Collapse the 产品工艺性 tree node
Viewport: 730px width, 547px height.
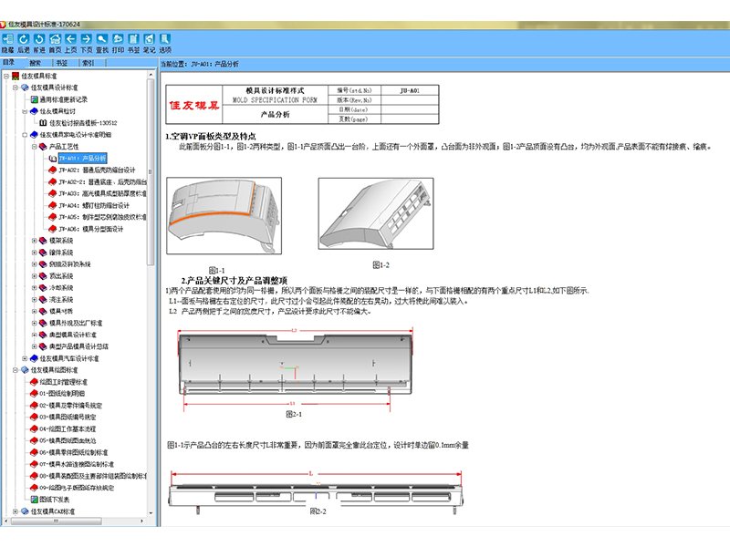(35, 146)
